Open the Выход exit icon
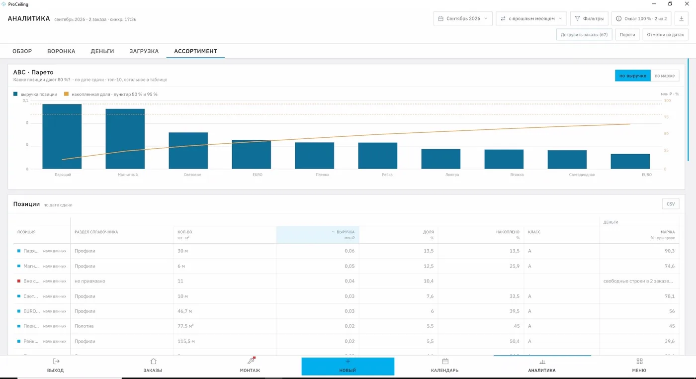Image resolution: width=696 pixels, height=379 pixels. pos(56,362)
